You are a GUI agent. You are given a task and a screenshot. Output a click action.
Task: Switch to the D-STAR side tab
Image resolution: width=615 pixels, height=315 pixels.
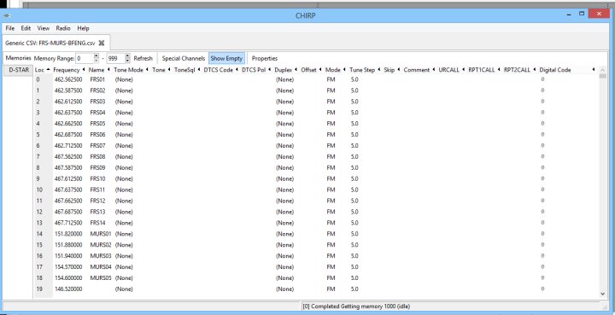[19, 70]
